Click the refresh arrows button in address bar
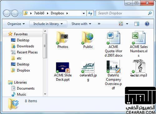Viewport: 156px width, 114px height. tap(90, 13)
